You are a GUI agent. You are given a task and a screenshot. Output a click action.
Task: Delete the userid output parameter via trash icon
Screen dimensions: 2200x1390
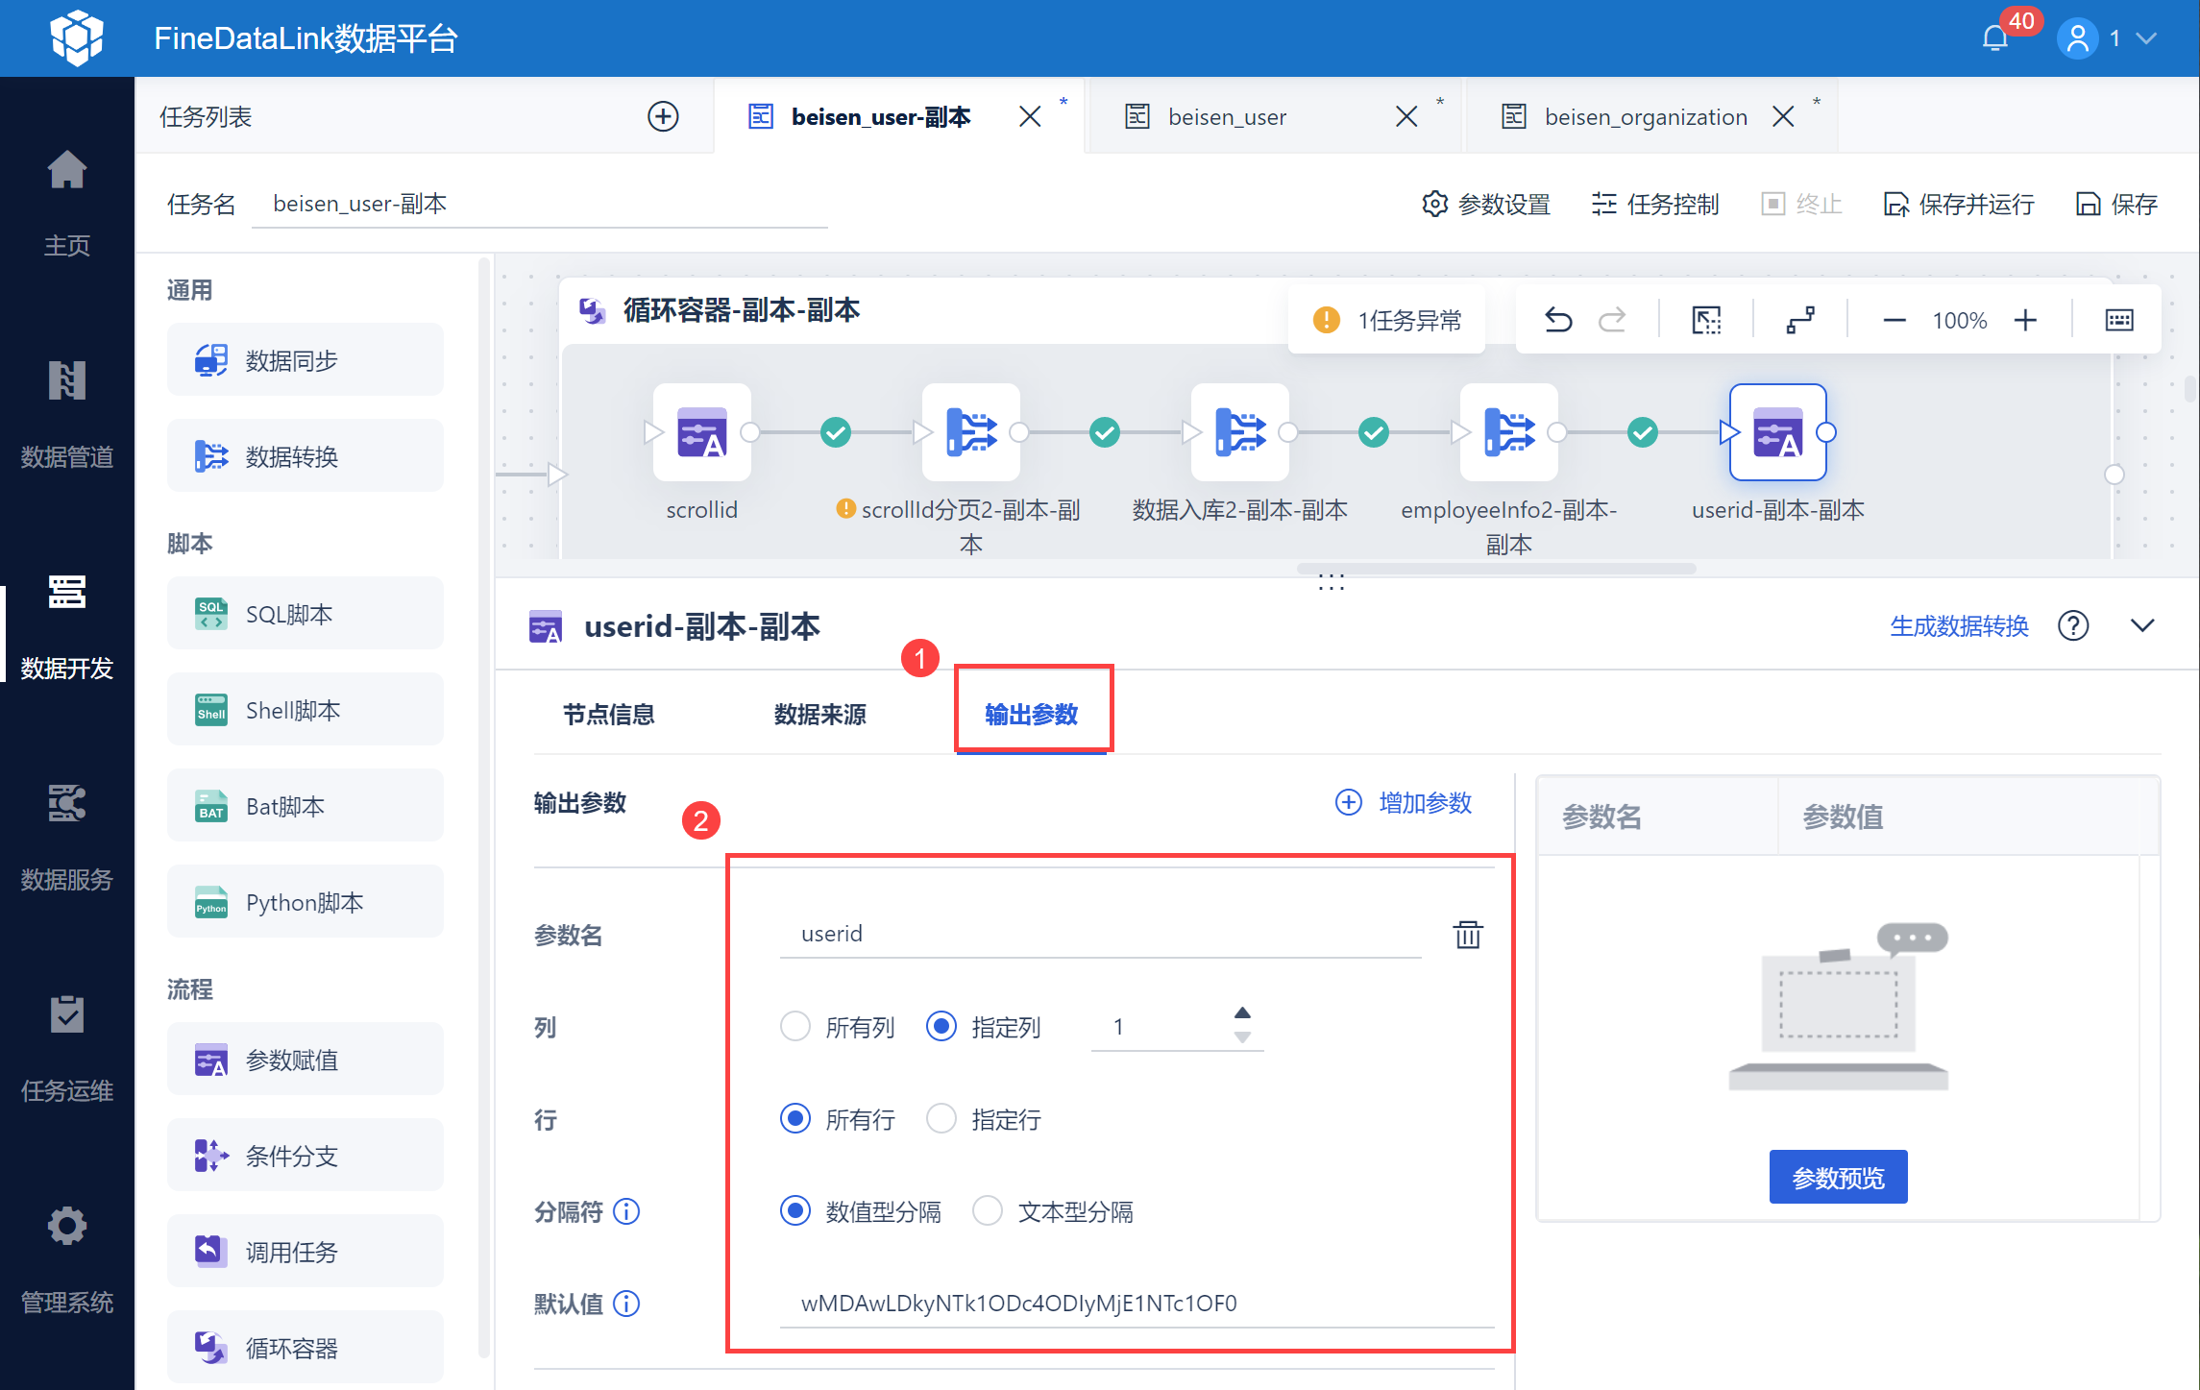[1467, 934]
